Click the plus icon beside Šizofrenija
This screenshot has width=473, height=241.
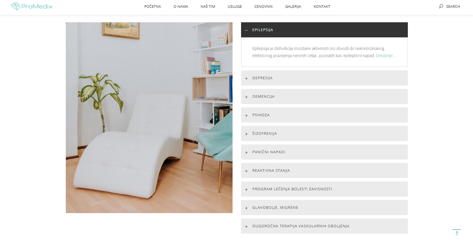tap(247, 134)
